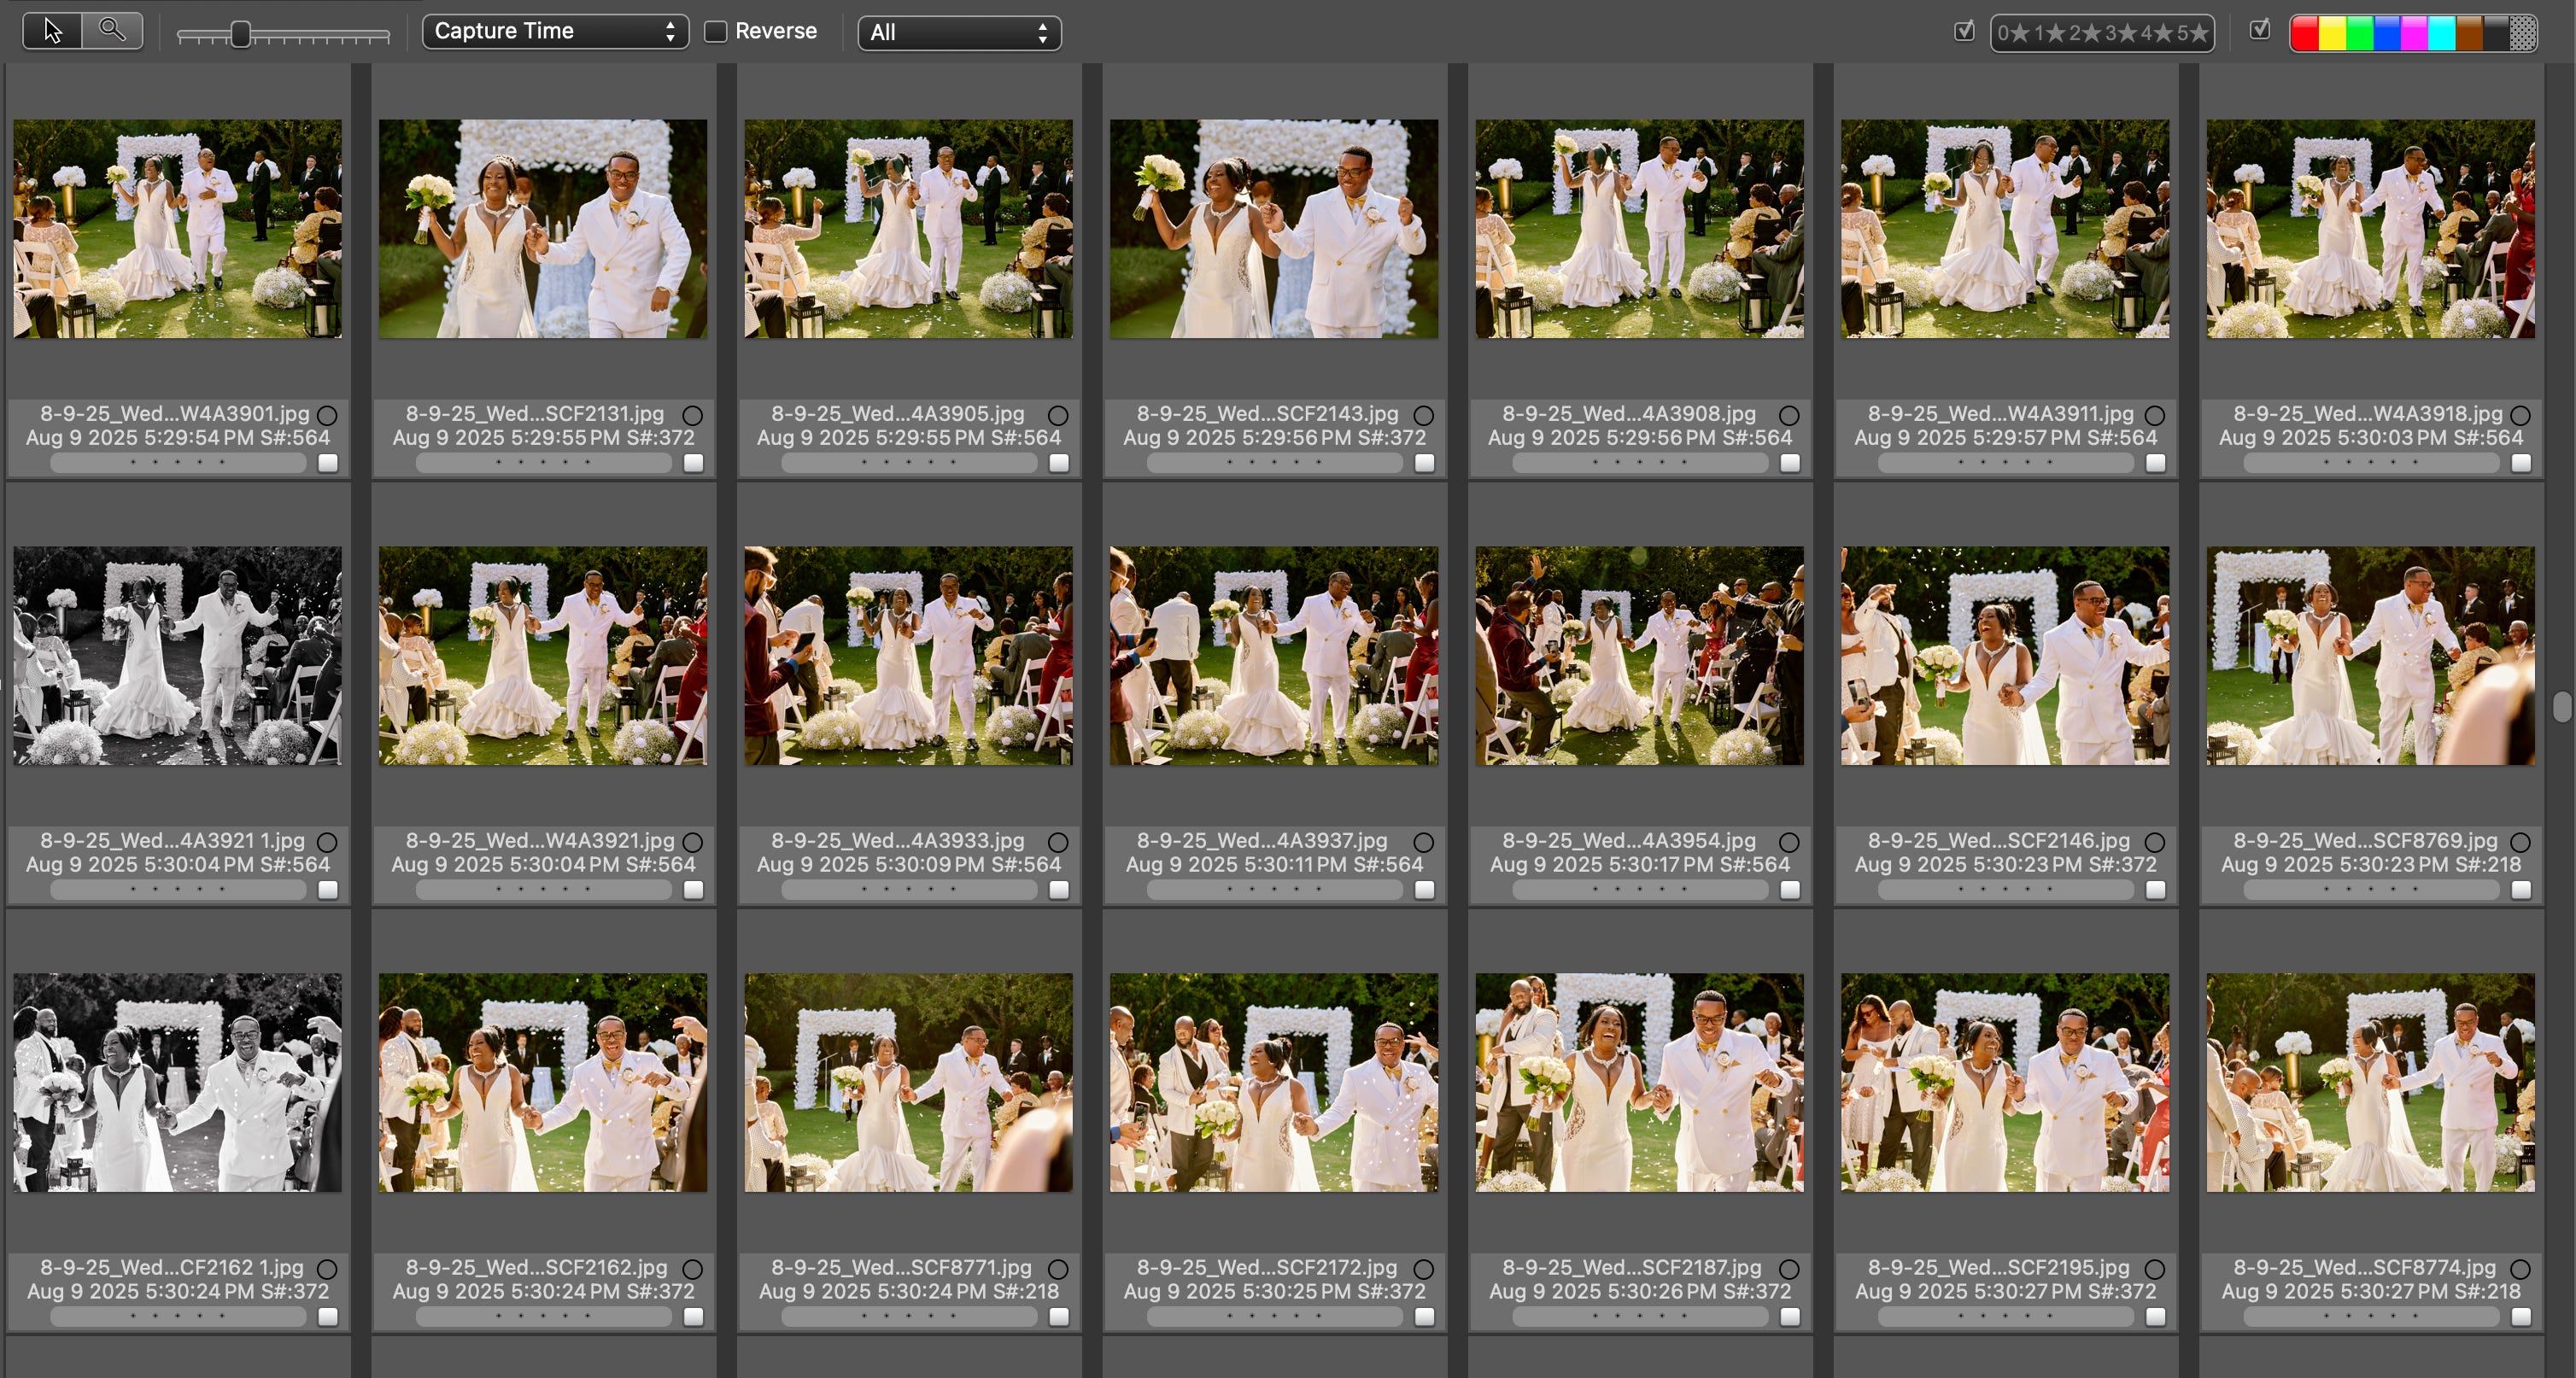Toggle the star rating filter checkbox
2576x1378 pixels.
1964,31
